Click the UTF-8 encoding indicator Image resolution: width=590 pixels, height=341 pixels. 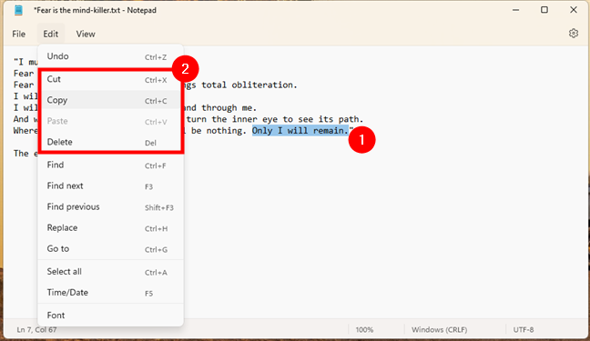[524, 330]
